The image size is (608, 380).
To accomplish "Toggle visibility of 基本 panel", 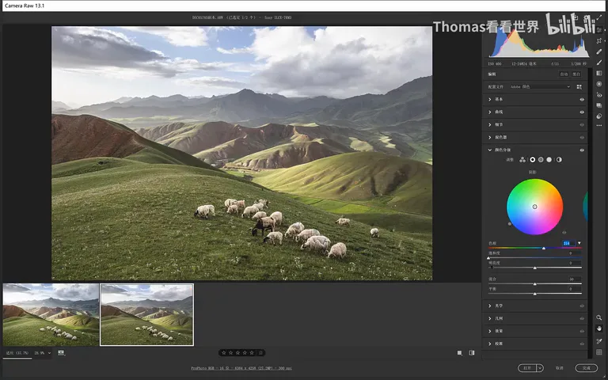I will 582,100.
